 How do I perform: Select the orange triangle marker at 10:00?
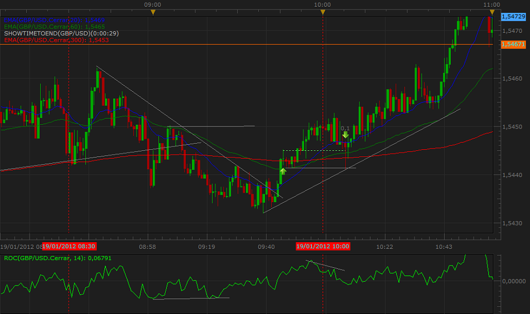322,12
